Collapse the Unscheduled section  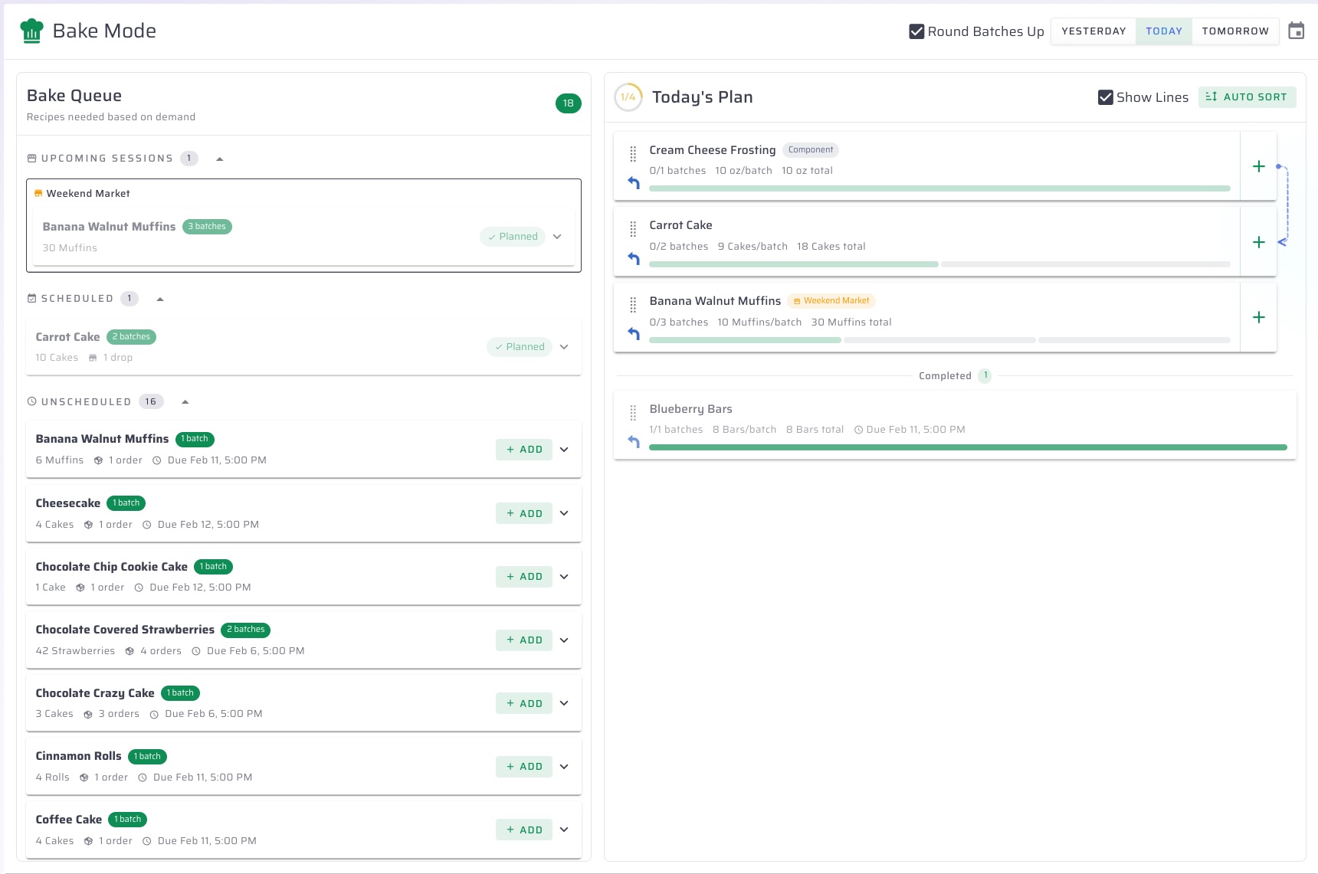[185, 402]
